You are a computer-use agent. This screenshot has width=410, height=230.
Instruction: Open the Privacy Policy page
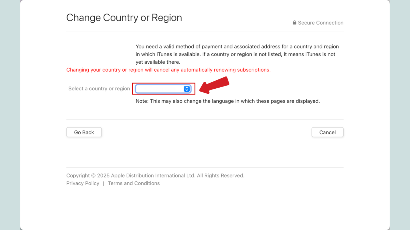(x=83, y=183)
